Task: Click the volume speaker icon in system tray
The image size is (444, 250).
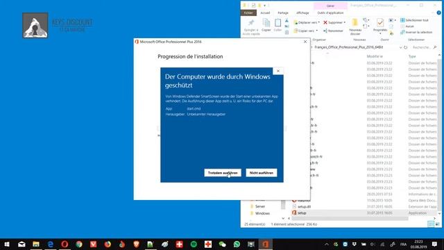Action: tap(373, 244)
